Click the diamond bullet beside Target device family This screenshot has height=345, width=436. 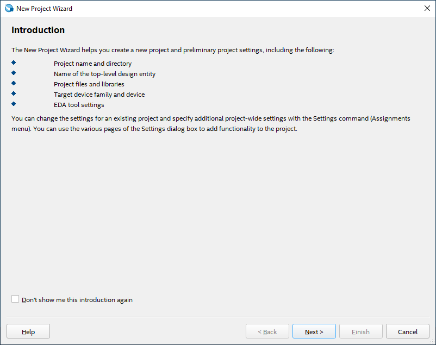[14, 94]
